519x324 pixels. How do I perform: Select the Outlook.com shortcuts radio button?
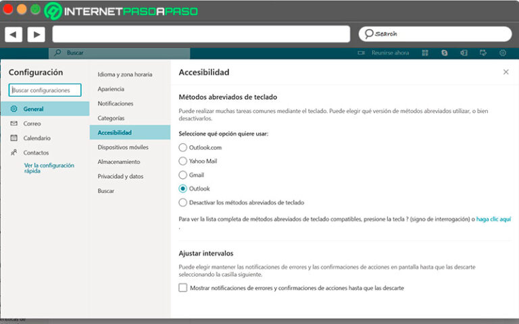click(183, 147)
